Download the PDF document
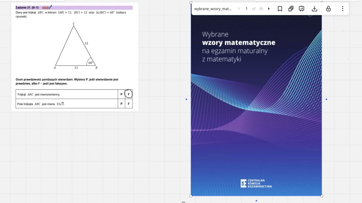The height and width of the screenshot is (203, 362). pyautogui.click(x=314, y=9)
